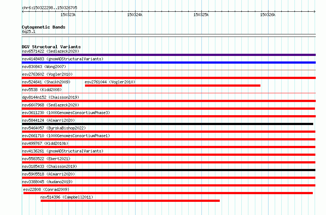Open the nsv6607968 (Sedlazeck2020) label
326x215 pixels.
51,105
